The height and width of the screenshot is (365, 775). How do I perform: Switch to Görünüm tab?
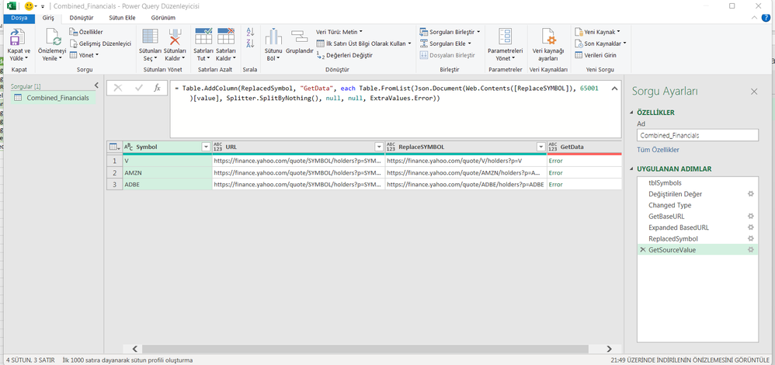tap(163, 18)
